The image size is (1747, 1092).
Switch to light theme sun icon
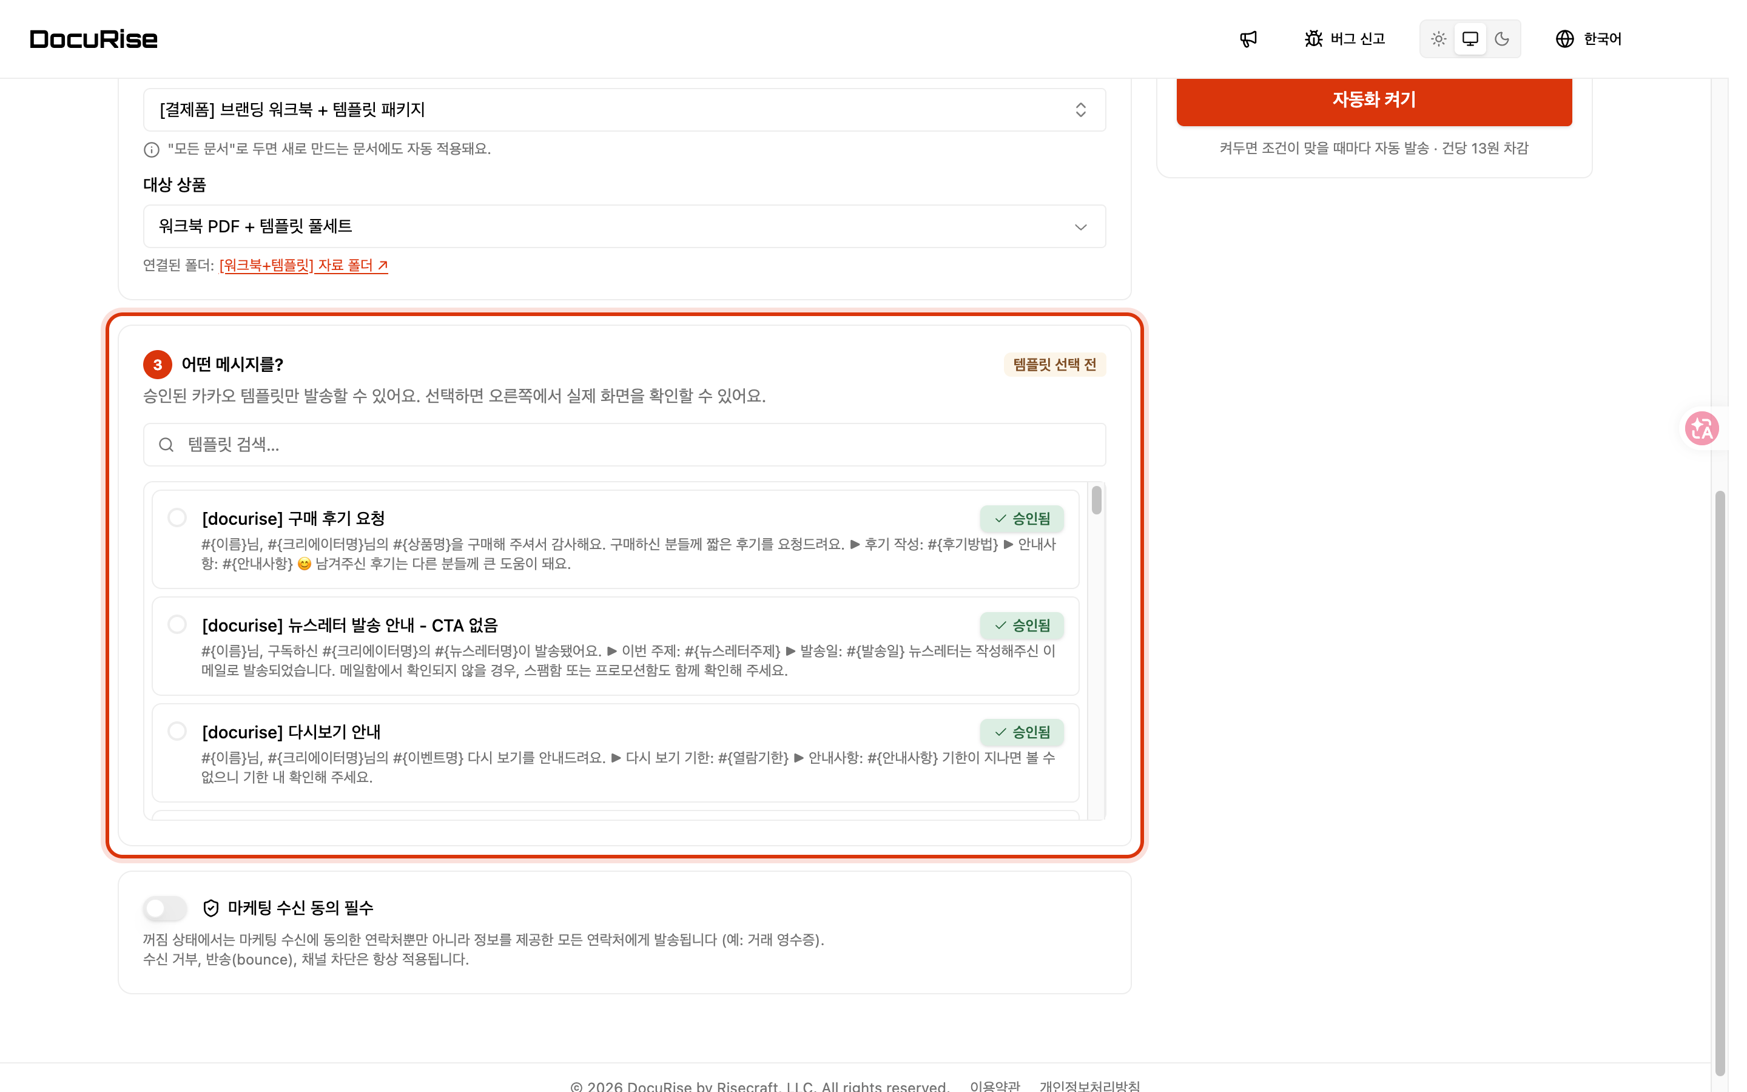(x=1438, y=39)
